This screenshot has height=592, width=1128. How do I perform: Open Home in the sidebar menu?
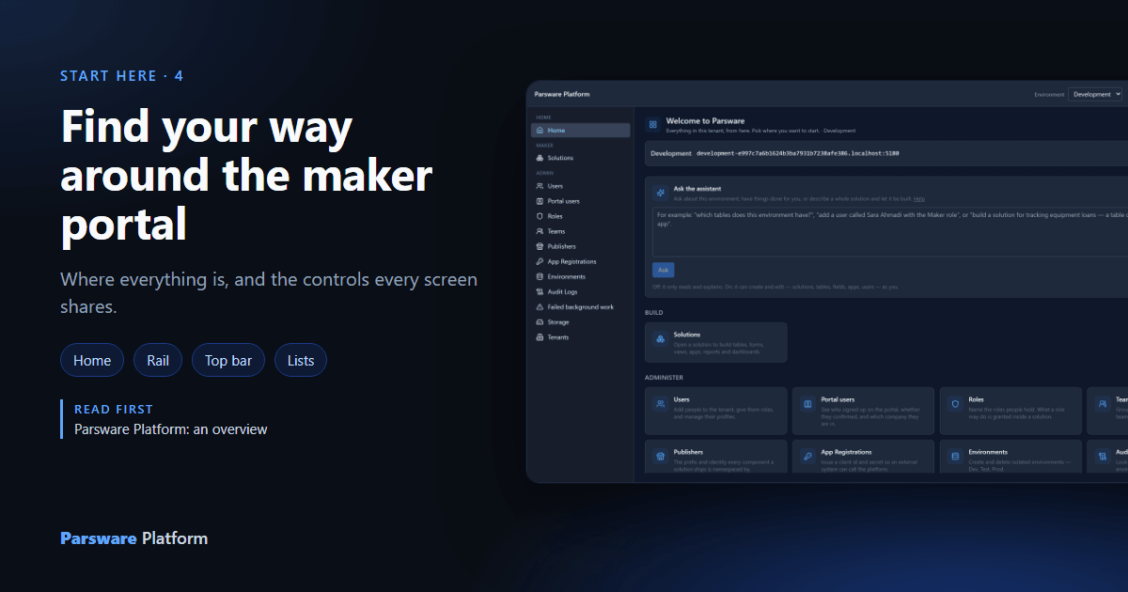click(x=580, y=131)
